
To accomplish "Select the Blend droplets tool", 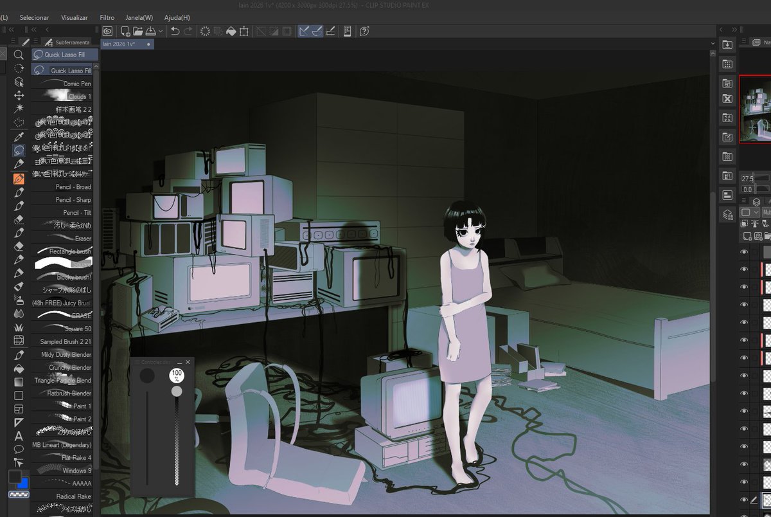I will point(19,313).
